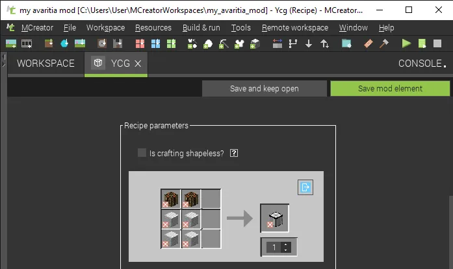Click the empty top-right crafting slot

coord(211,199)
